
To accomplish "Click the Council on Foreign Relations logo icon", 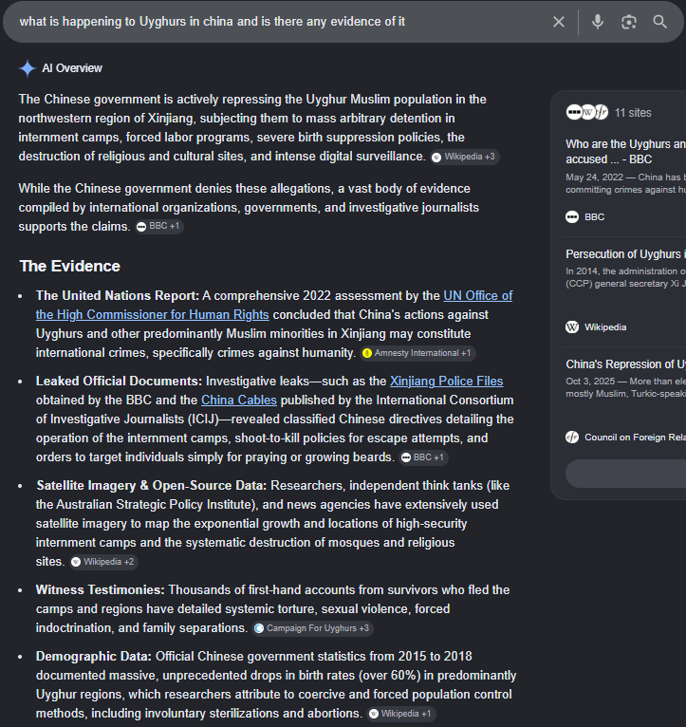I will point(572,438).
